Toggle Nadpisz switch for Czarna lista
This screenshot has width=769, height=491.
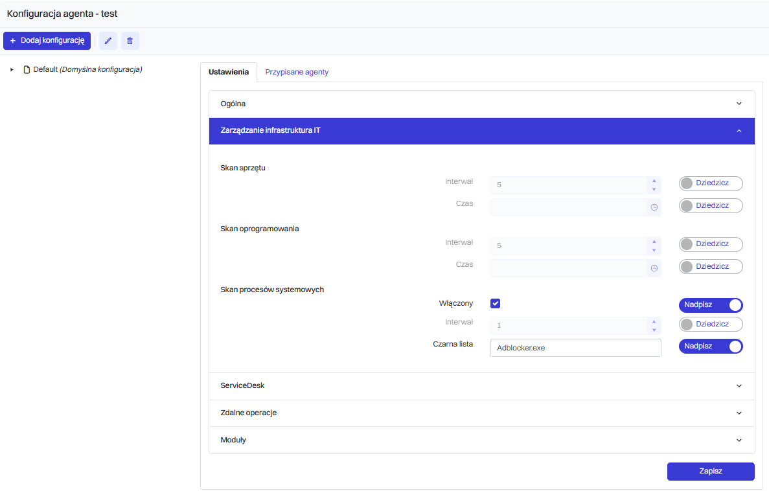(711, 347)
